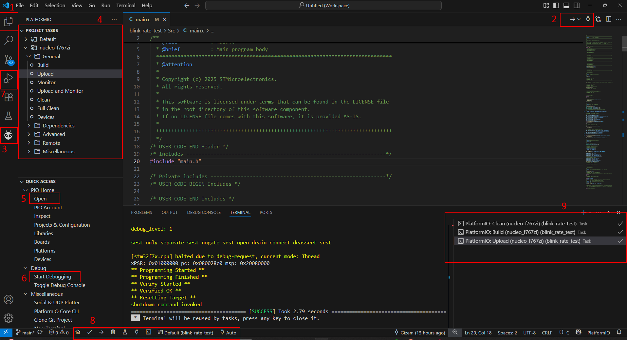Image resolution: width=627 pixels, height=340 pixels.
Task: Click Ln 20, Col 18 cursor position
Action: 478,332
